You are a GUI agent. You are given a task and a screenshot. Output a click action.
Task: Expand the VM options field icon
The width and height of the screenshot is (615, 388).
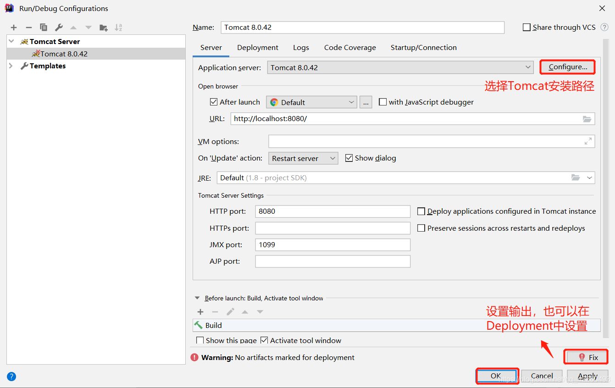[588, 141]
